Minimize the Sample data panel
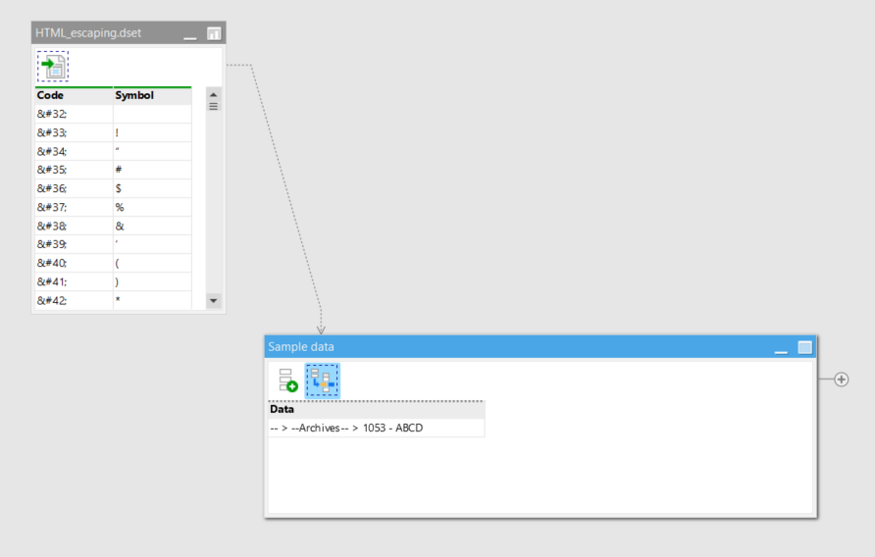This screenshot has height=557, width=875. click(781, 348)
